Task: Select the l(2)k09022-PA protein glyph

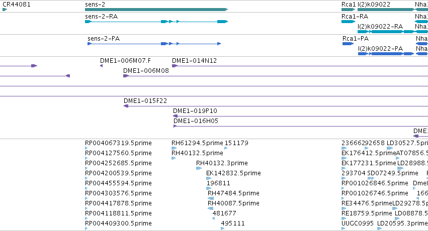Action: [x=386, y=54]
